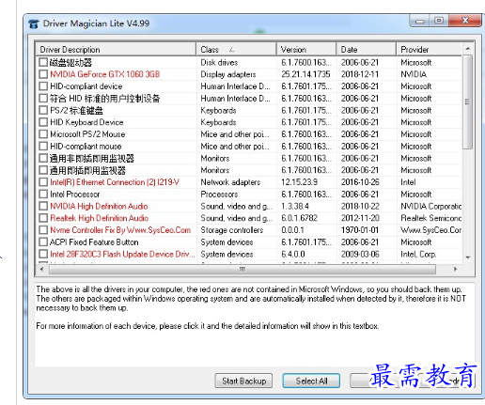Click the Intel Processor row name
The width and height of the screenshot is (485, 405).
pos(75,195)
